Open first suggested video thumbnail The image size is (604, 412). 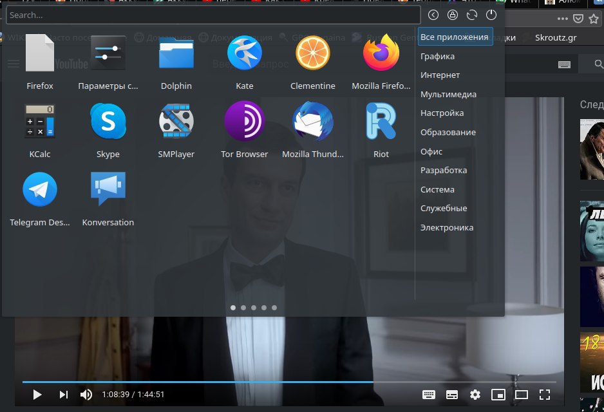pyautogui.click(x=592, y=149)
